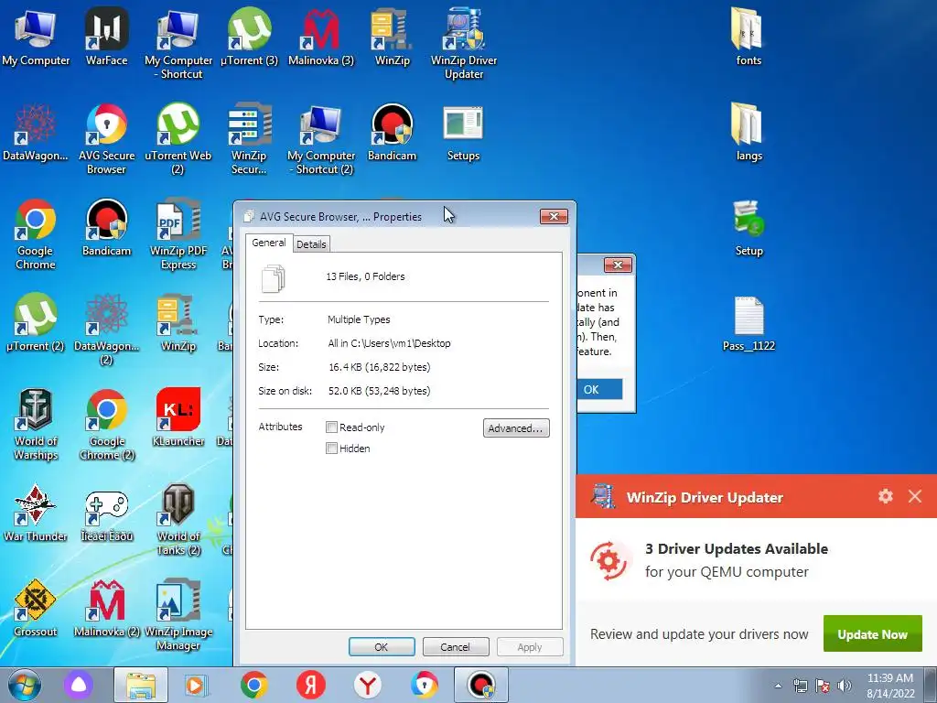Open AVG Secure Browser taskbar icon
Viewport: 937px width, 703px height.
click(x=425, y=685)
